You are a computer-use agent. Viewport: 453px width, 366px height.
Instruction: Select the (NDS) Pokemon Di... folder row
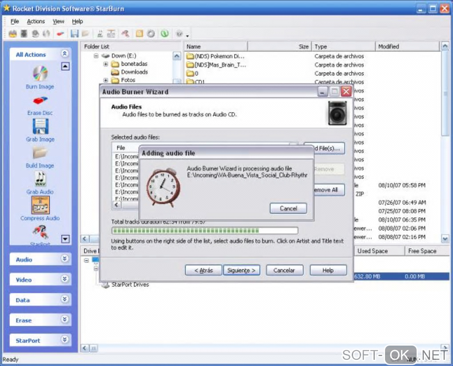tap(215, 56)
